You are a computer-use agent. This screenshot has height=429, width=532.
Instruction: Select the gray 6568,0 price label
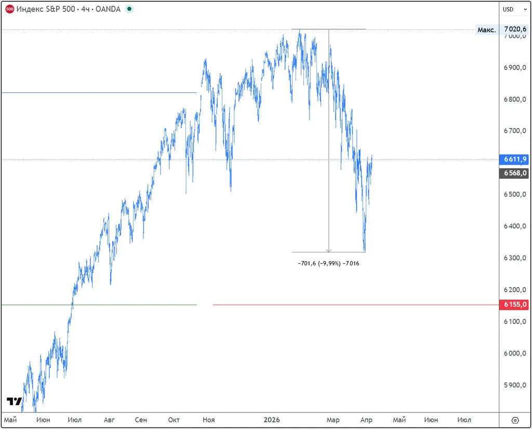[x=514, y=173]
